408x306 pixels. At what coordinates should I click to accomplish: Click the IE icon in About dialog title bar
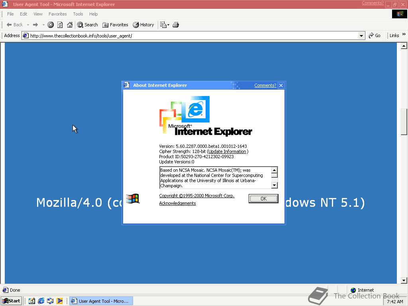tap(127, 85)
